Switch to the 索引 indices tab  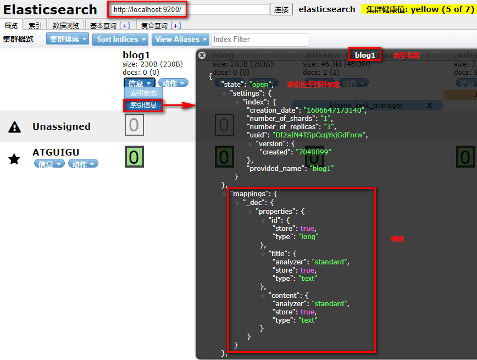[35, 26]
